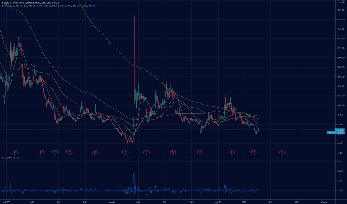Click the 2021 time axis label
Image resolution: width=347 pixels, height=204 pixels.
[x=219, y=201]
